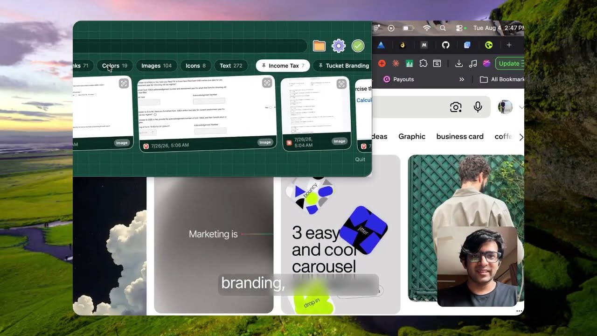Click the Brave source icon beside 7/26/26, 5:06 AM
Image resolution: width=597 pixels, height=336 pixels.
coord(146,146)
